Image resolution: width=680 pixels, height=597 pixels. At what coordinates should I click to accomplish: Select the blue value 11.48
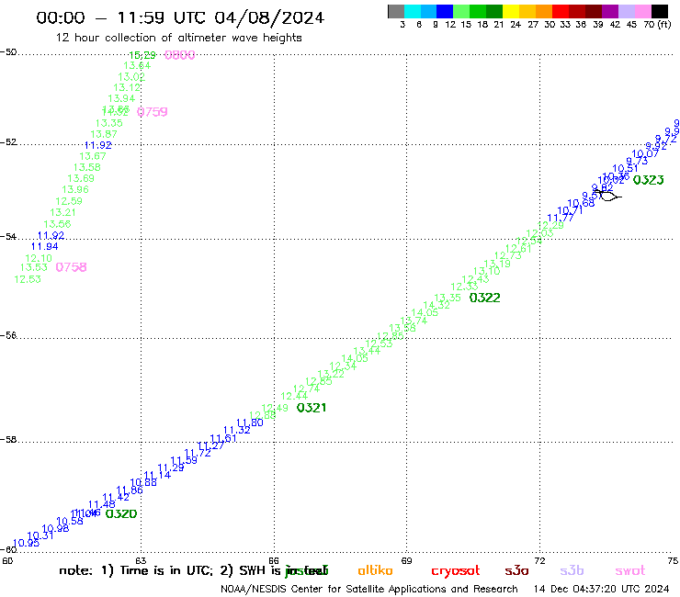pos(102,504)
